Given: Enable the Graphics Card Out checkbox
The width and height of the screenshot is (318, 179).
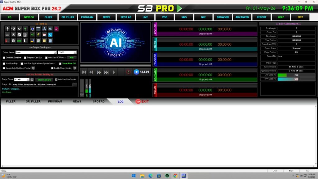Looking at the screenshot, I should [25, 57].
